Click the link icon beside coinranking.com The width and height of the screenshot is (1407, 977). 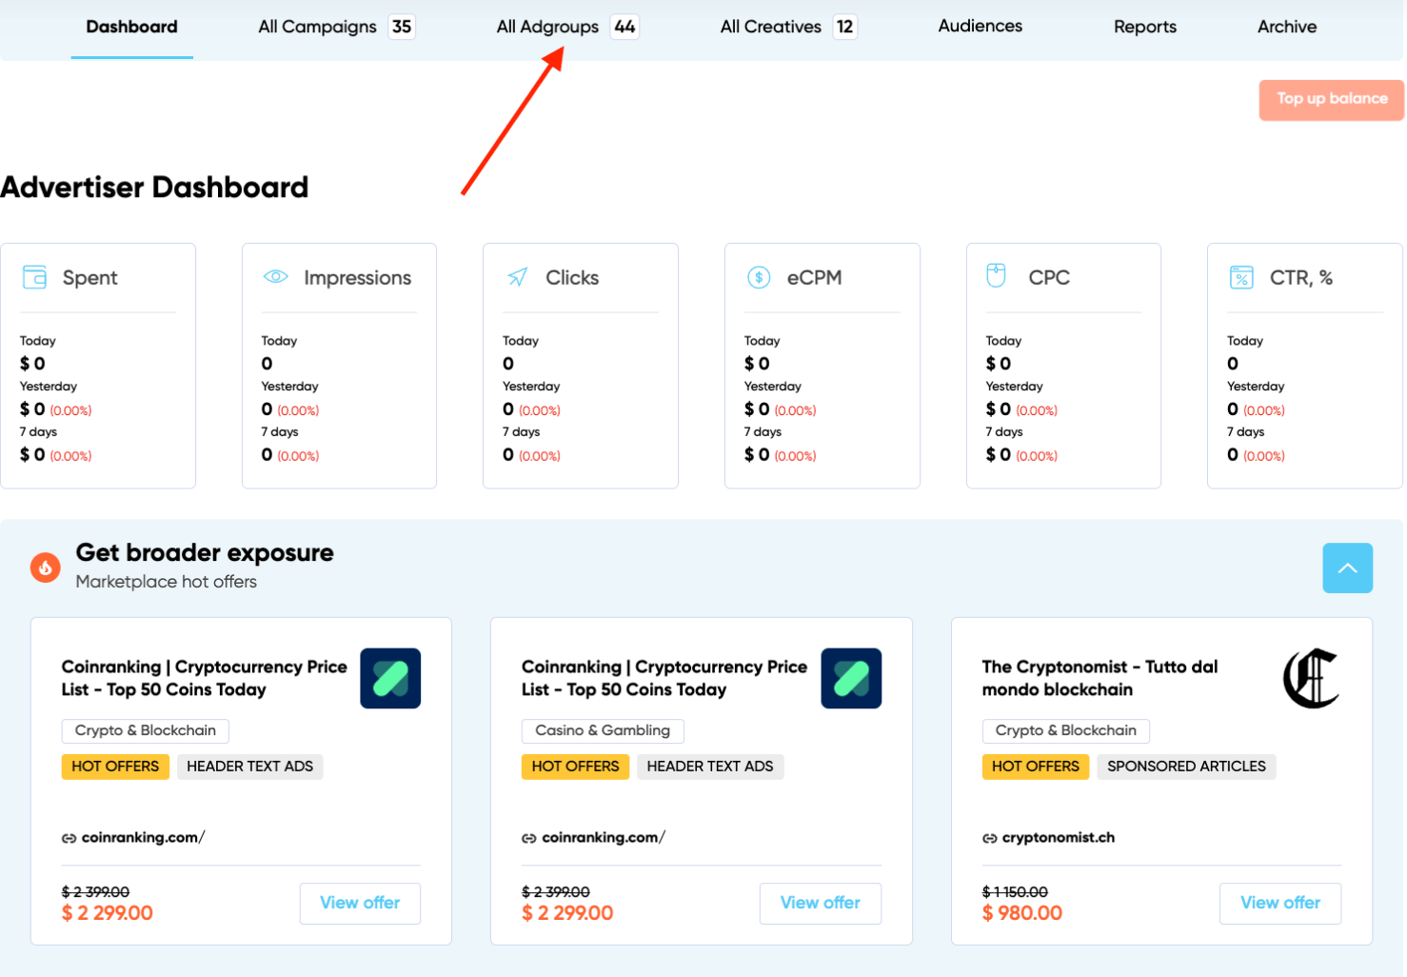coord(71,837)
